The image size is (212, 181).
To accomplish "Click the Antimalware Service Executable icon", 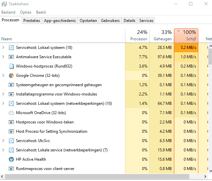I will [11, 57].
